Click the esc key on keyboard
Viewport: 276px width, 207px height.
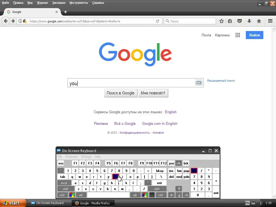[x=61, y=163]
